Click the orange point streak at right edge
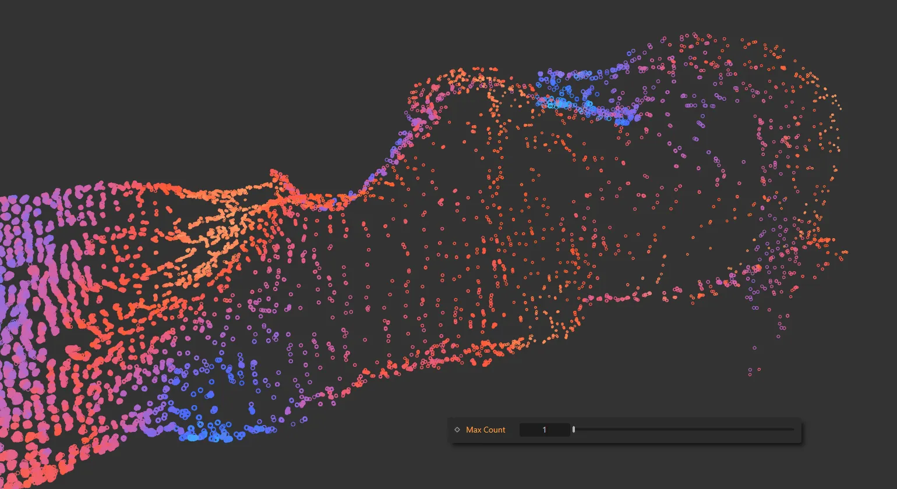The width and height of the screenshot is (897, 489). click(x=824, y=240)
